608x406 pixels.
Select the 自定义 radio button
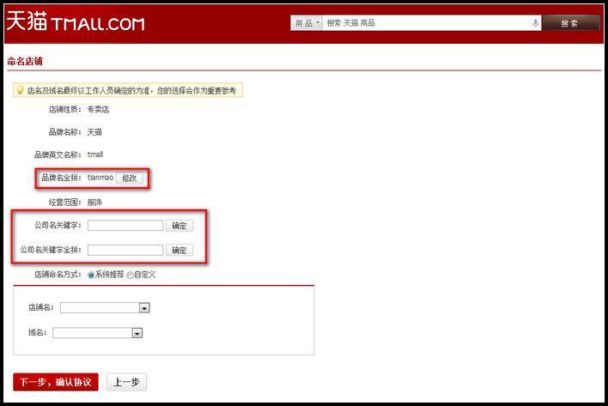pos(131,275)
